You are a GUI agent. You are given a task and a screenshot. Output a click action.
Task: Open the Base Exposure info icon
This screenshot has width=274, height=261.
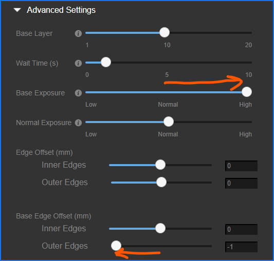coord(78,93)
